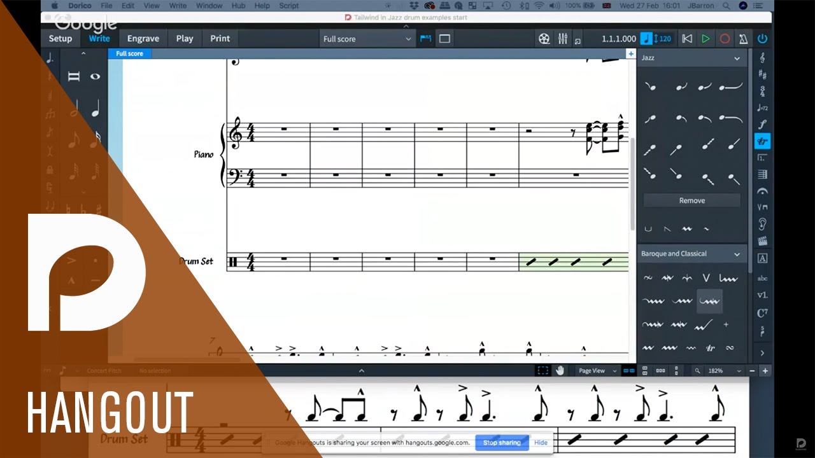Select the highlighted Ornaments panel icon
This screenshot has height=458, width=815.
point(762,141)
